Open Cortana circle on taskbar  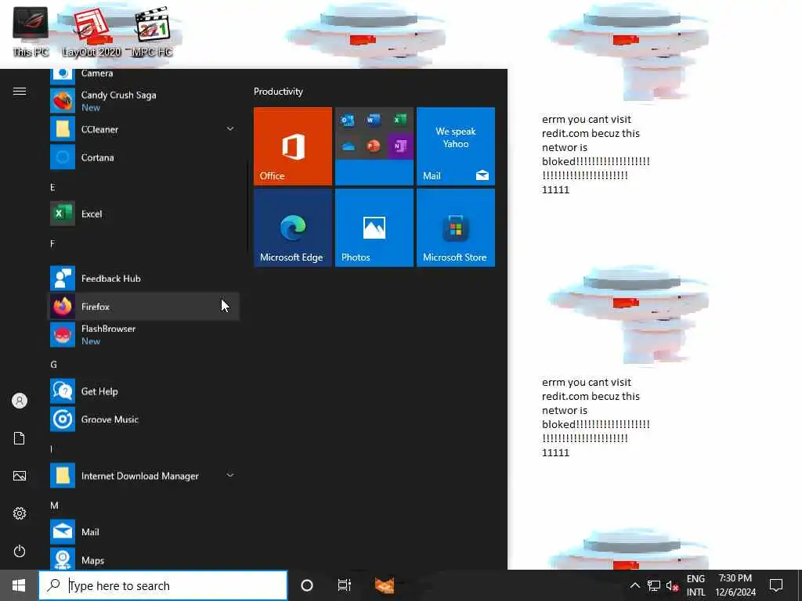tap(307, 585)
